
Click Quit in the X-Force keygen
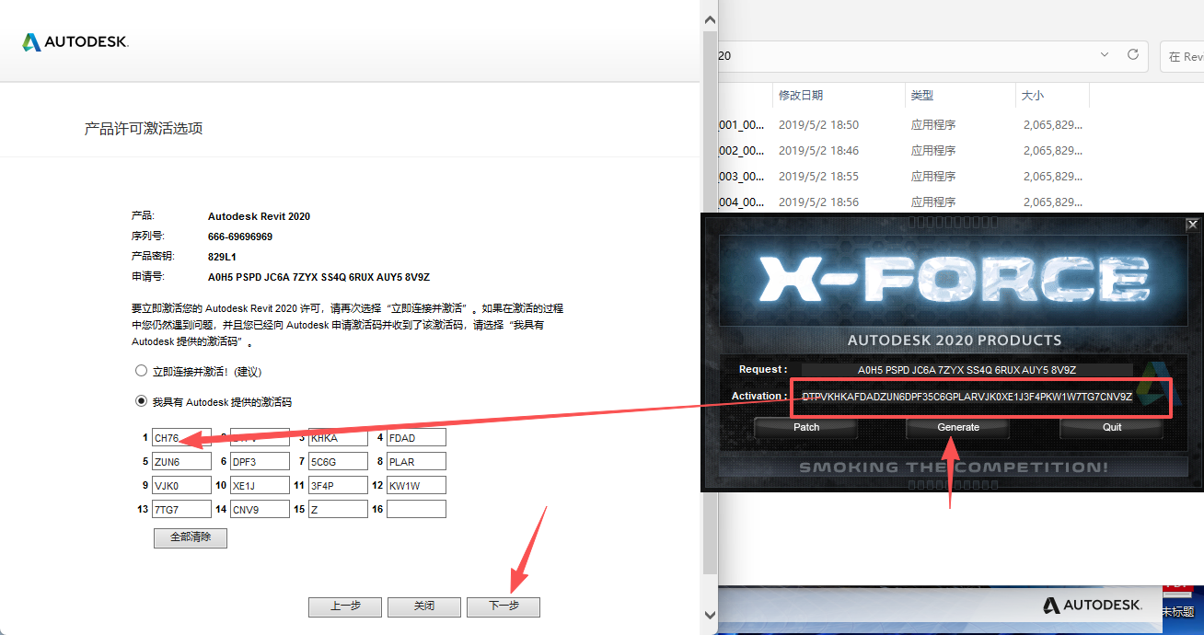pyautogui.click(x=1111, y=427)
